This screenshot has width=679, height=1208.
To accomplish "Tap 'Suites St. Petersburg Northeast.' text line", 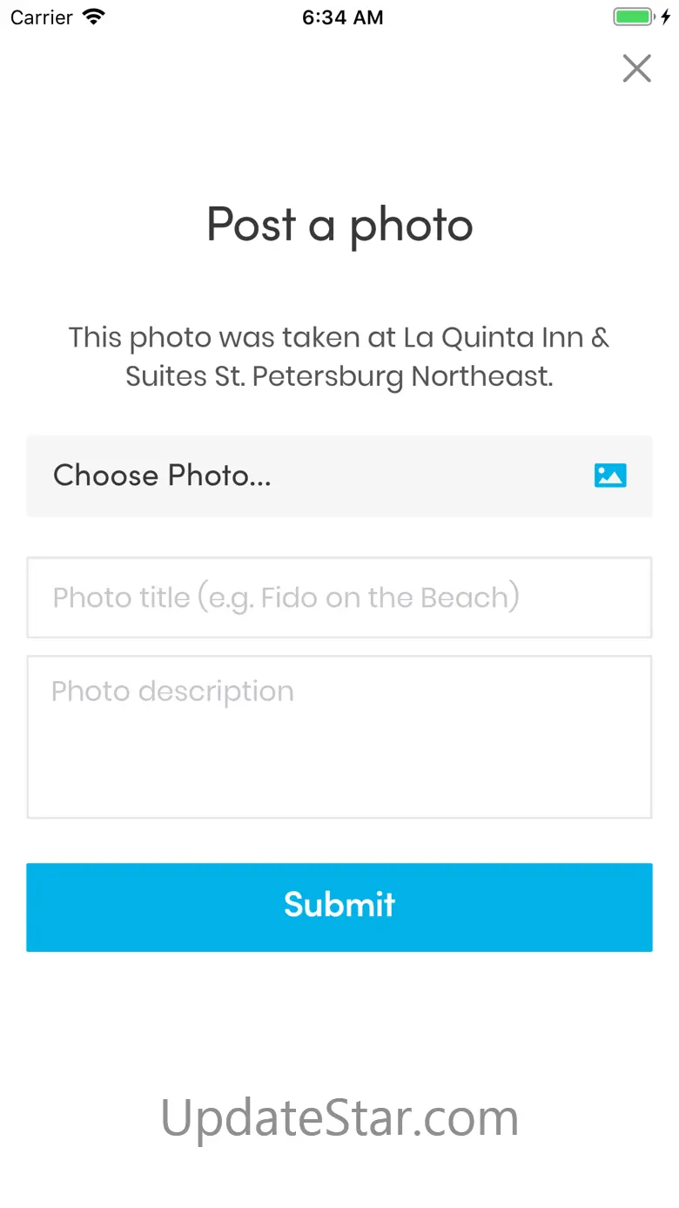I will click(x=339, y=376).
